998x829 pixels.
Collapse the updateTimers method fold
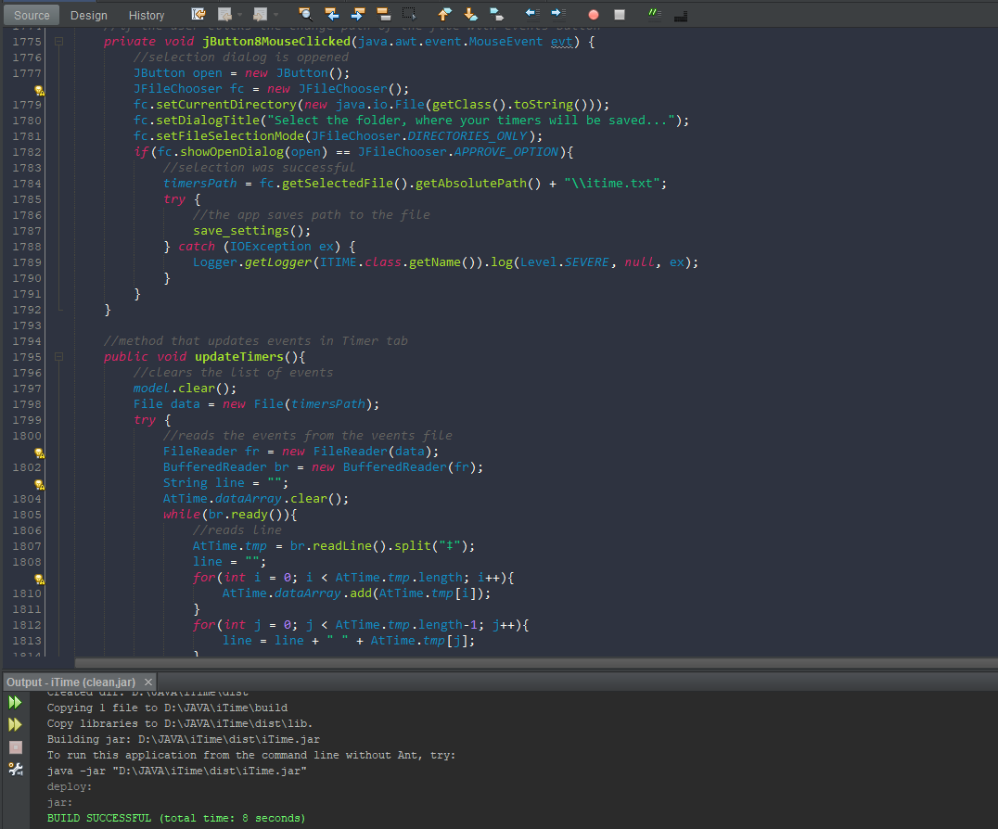(58, 357)
